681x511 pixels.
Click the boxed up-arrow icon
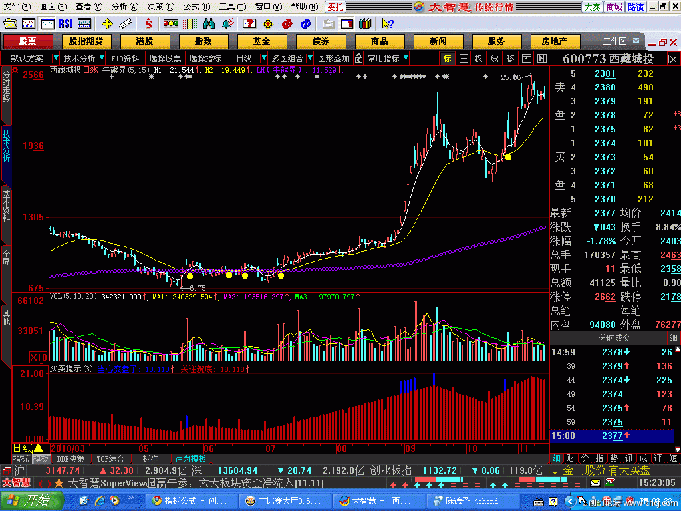point(527,59)
